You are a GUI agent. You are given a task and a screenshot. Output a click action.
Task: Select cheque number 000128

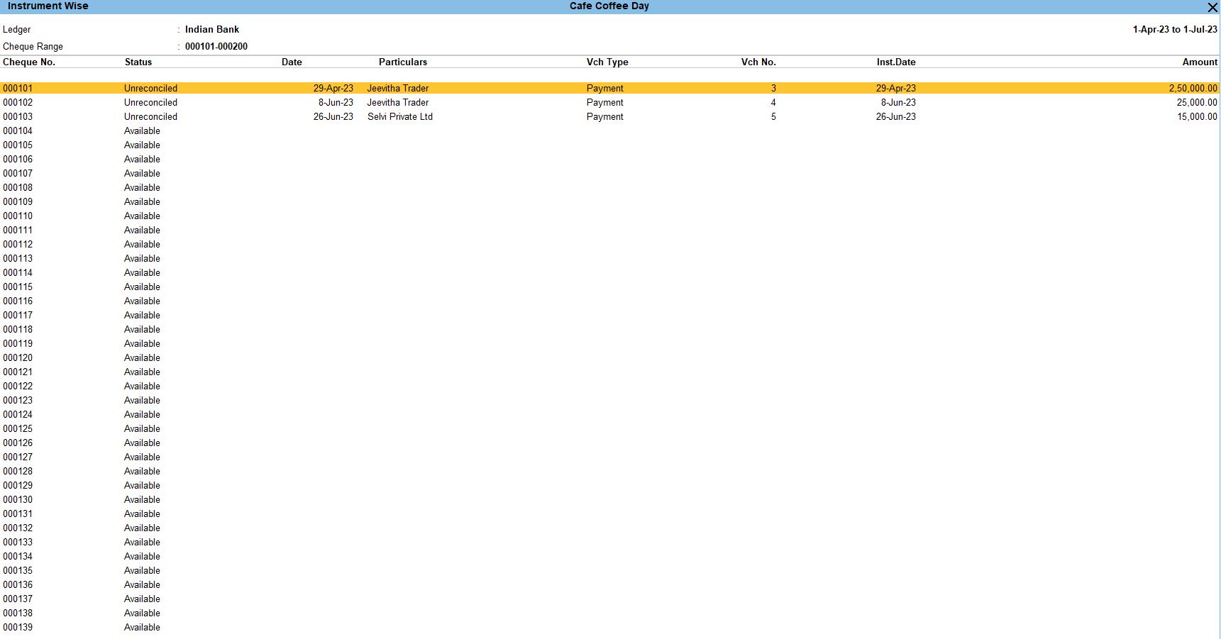click(18, 471)
